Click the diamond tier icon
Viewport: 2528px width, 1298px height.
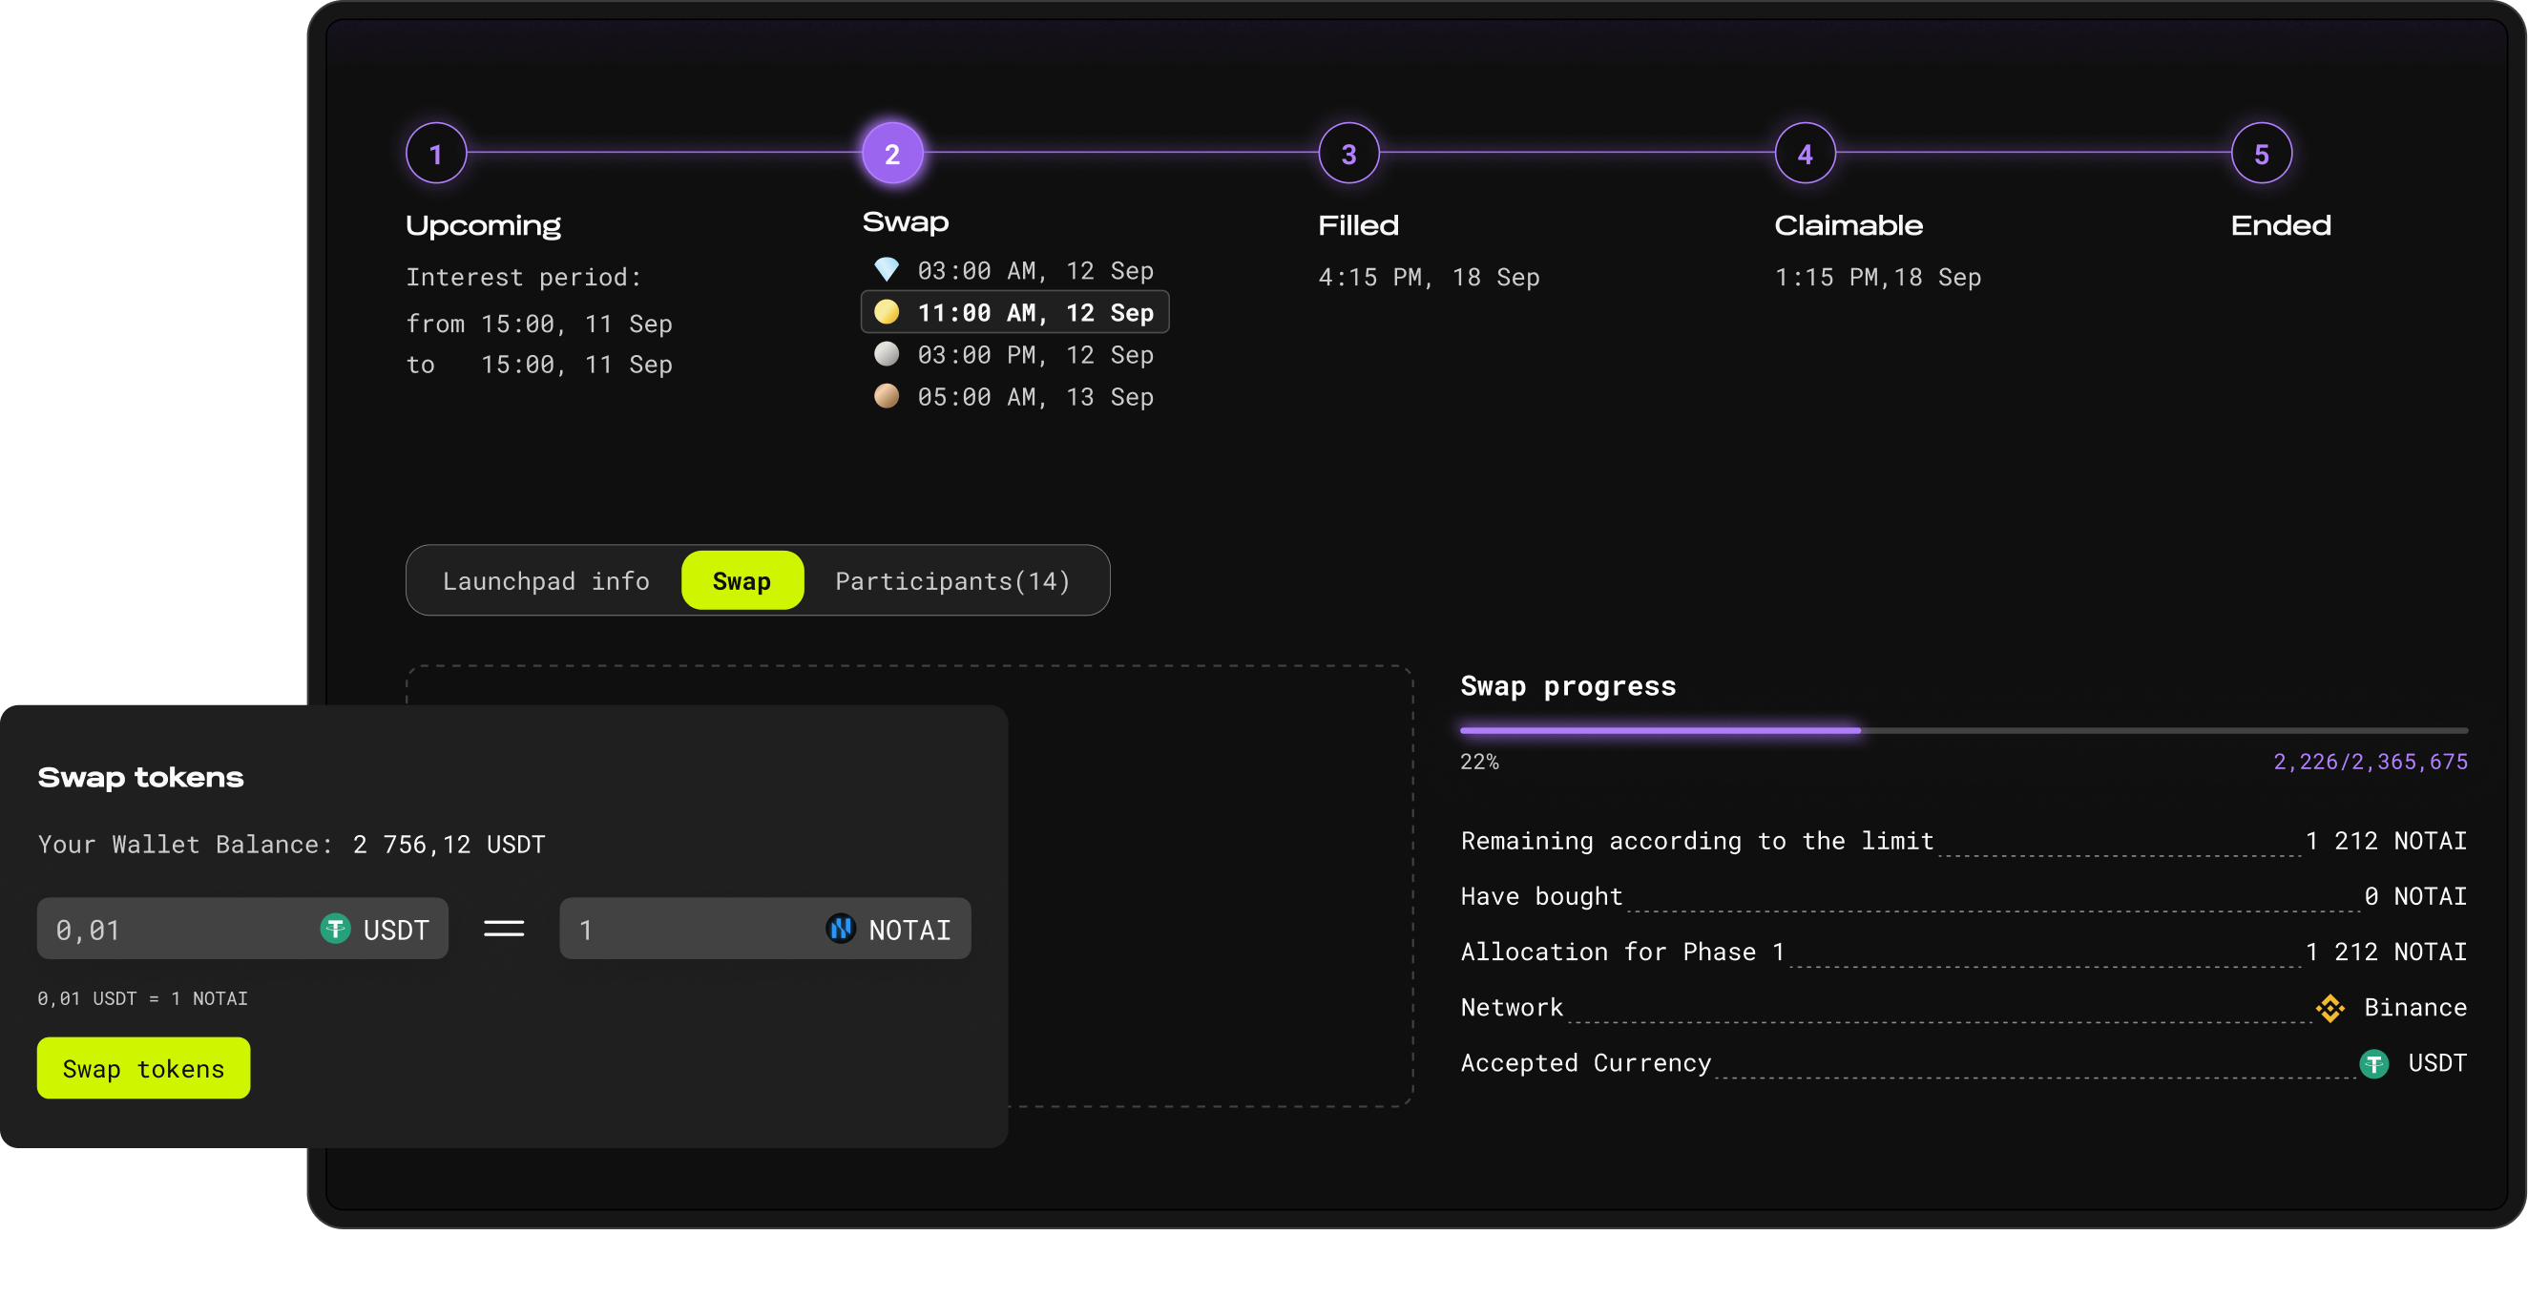pos(887,270)
